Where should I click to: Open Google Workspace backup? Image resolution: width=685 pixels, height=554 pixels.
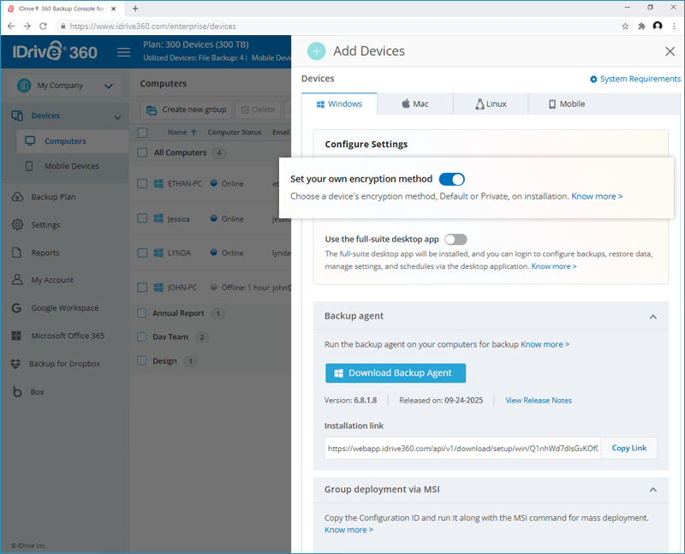tap(64, 308)
